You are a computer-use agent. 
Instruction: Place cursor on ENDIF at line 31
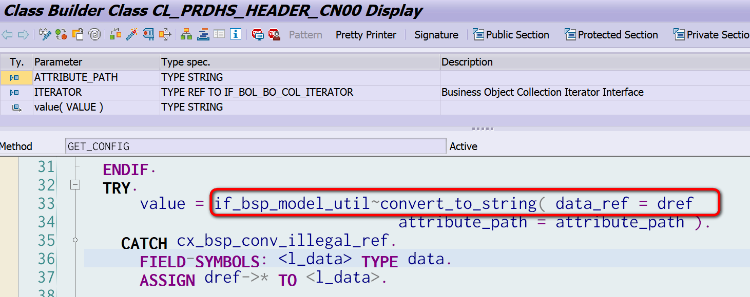click(126, 169)
